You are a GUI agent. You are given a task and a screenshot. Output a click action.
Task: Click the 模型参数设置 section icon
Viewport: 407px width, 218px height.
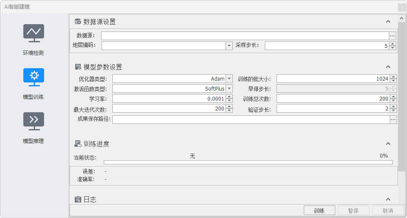tap(78, 67)
